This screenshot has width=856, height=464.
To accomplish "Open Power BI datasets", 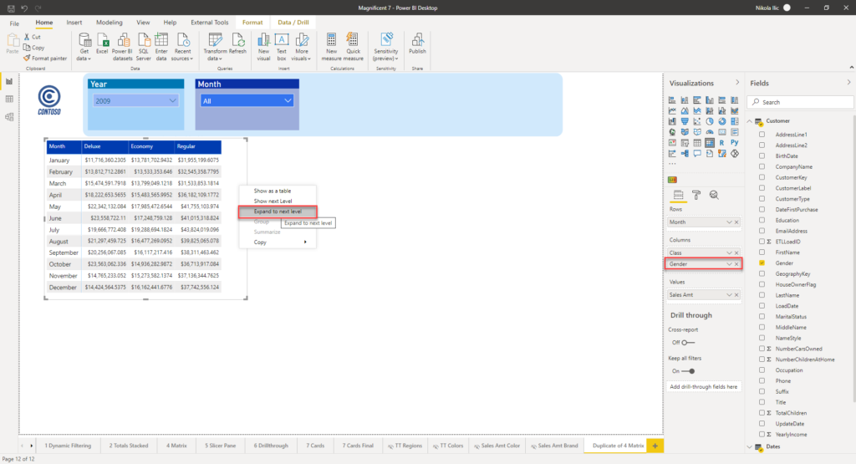I will 122,47.
